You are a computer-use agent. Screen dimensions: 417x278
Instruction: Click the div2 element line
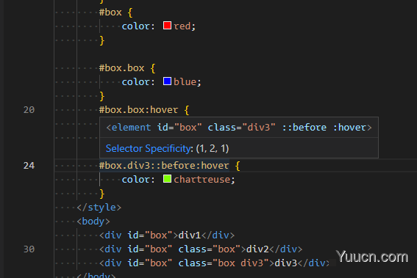(x=201, y=249)
